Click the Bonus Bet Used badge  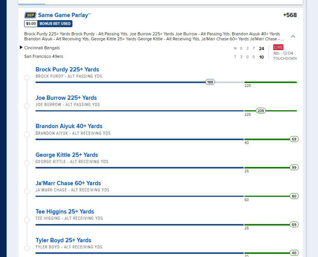pyautogui.click(x=55, y=24)
